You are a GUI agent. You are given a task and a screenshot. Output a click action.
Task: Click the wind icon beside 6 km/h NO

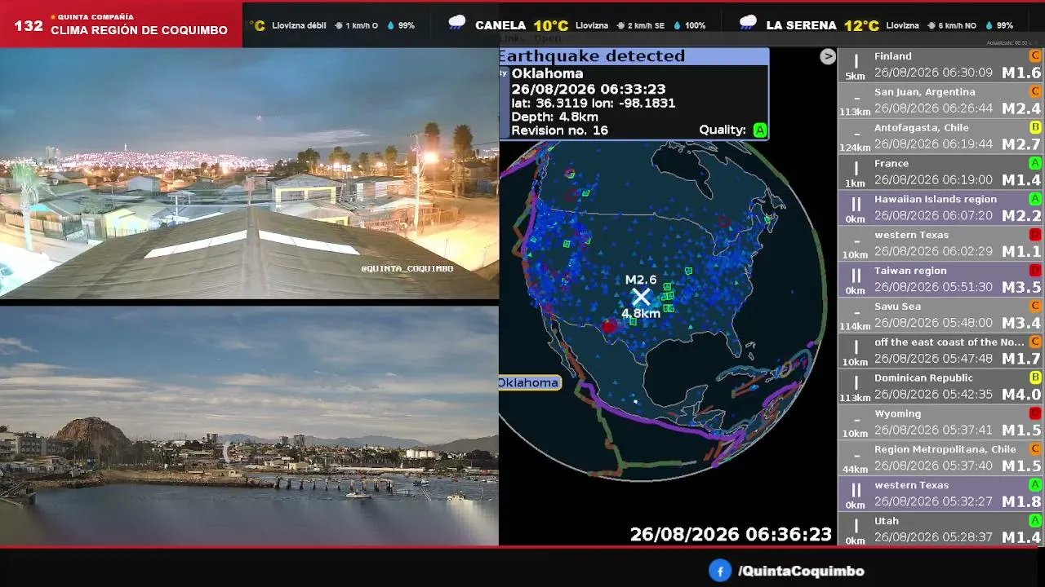932,25
